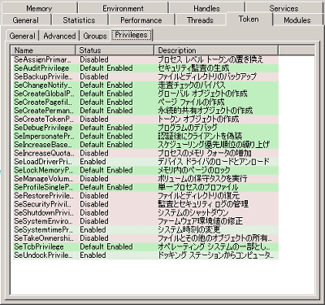Open the Statistics tab

click(79, 20)
